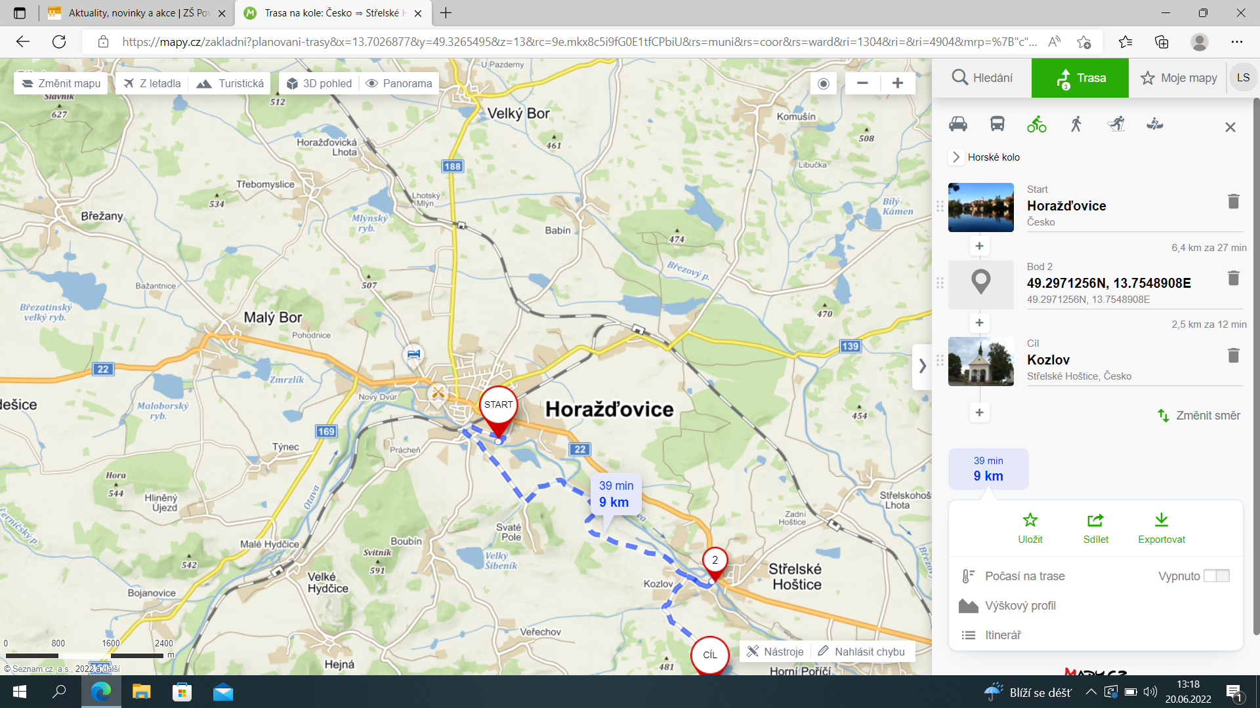
Task: Click the hostel marker near Malý Bor
Action: [413, 355]
